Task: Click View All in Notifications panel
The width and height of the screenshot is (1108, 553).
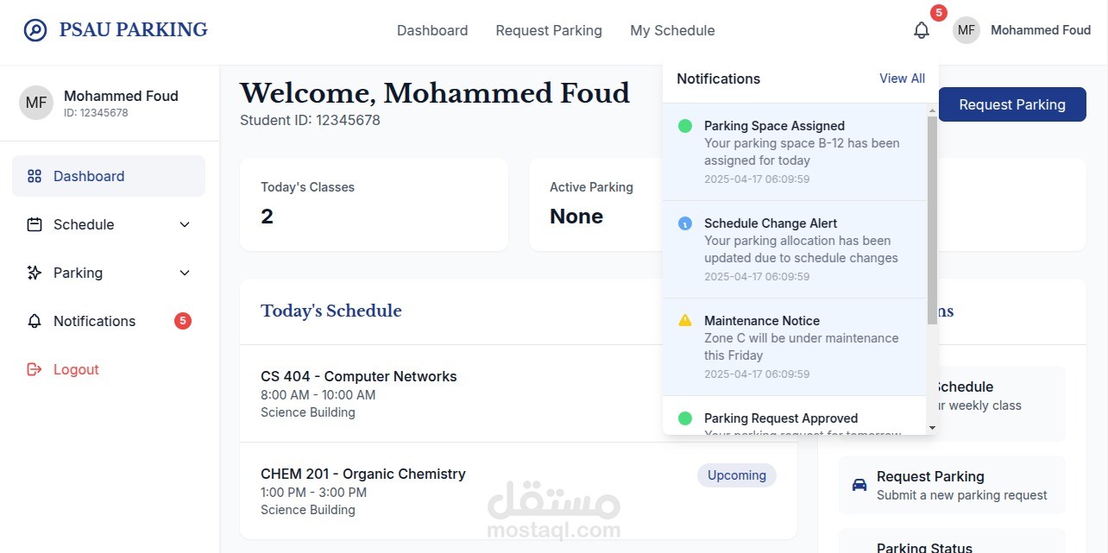Action: tap(902, 79)
